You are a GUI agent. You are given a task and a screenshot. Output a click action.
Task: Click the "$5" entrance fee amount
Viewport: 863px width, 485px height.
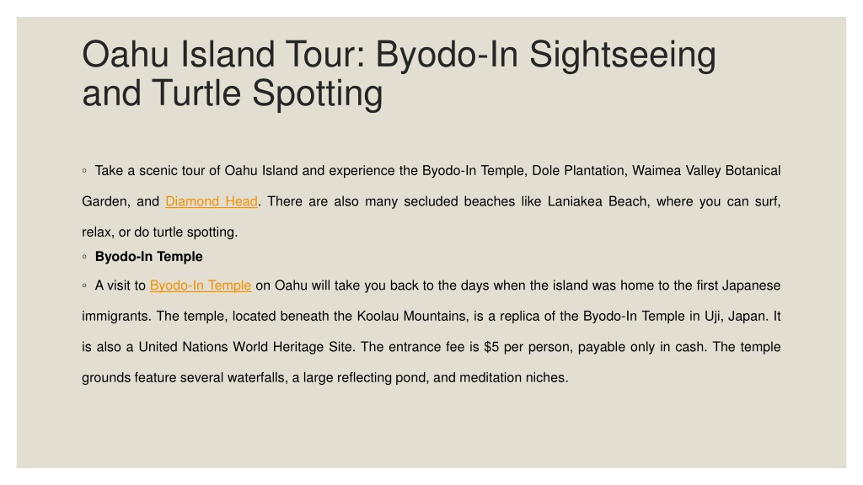pyautogui.click(x=491, y=348)
